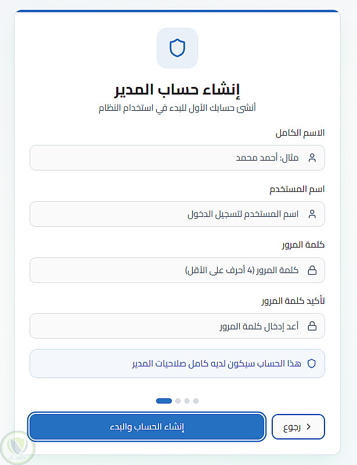
Task: Click the إنشاء حساب المدير heading
Action: point(177,90)
